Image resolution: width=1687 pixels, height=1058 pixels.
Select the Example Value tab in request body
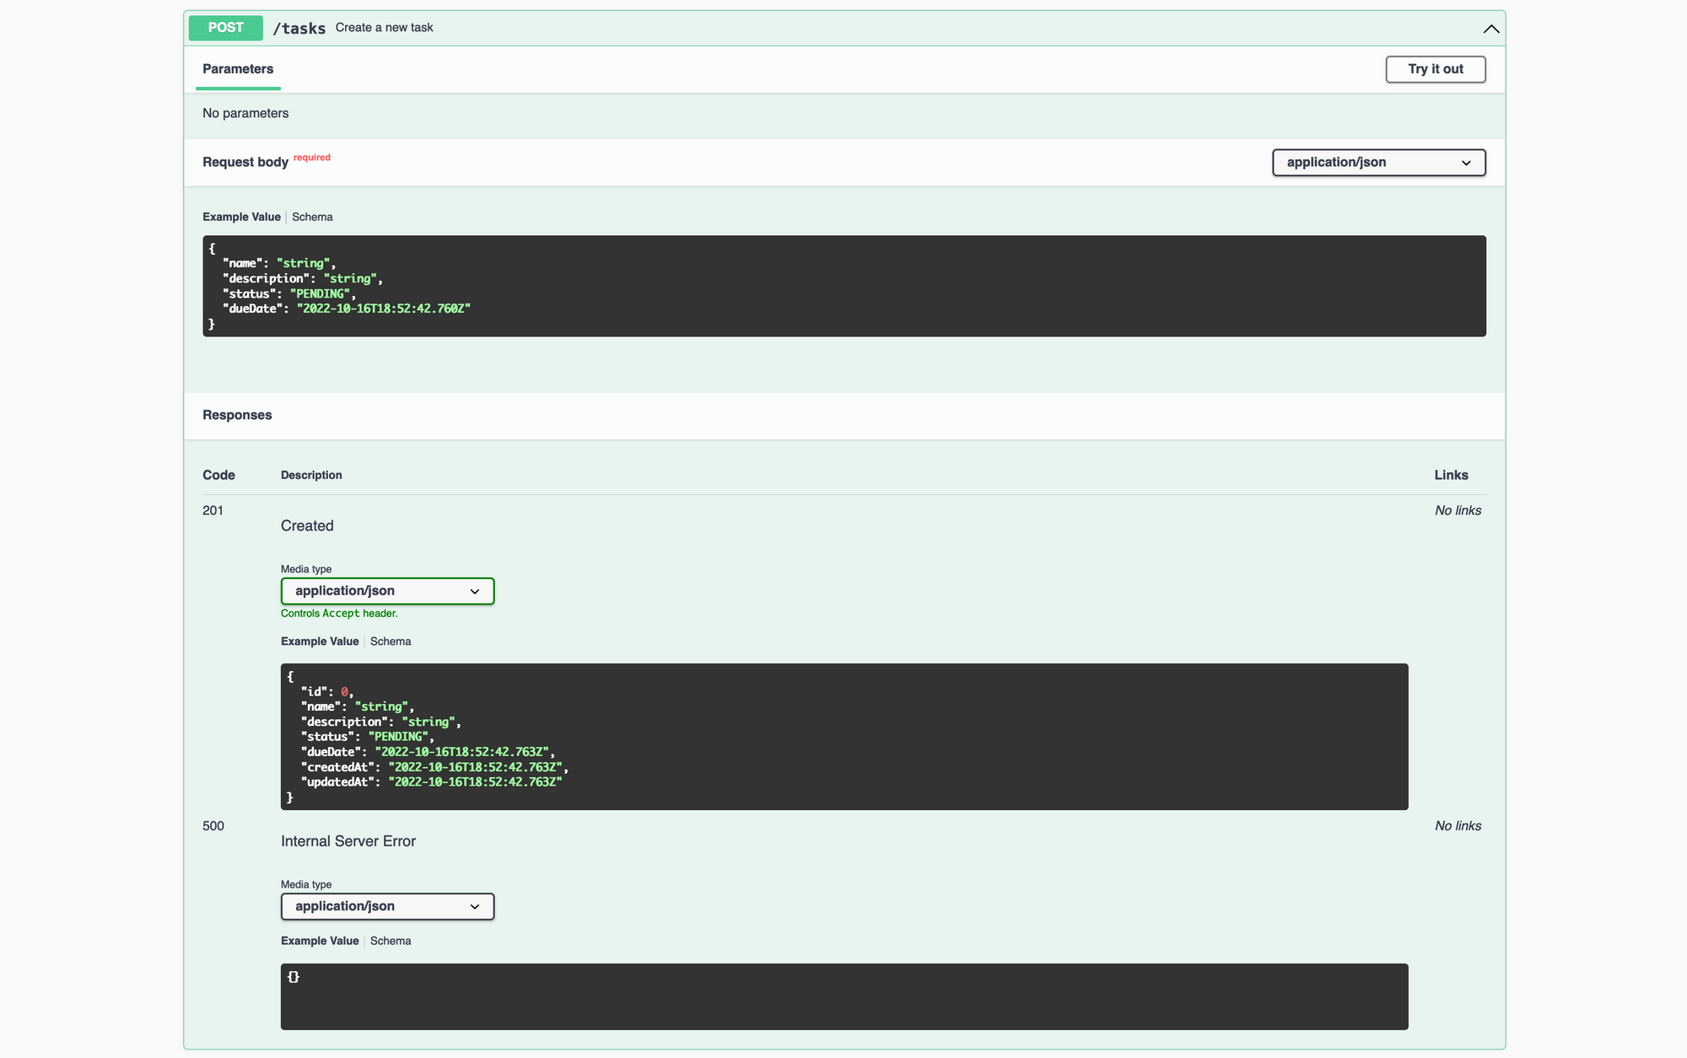point(241,217)
